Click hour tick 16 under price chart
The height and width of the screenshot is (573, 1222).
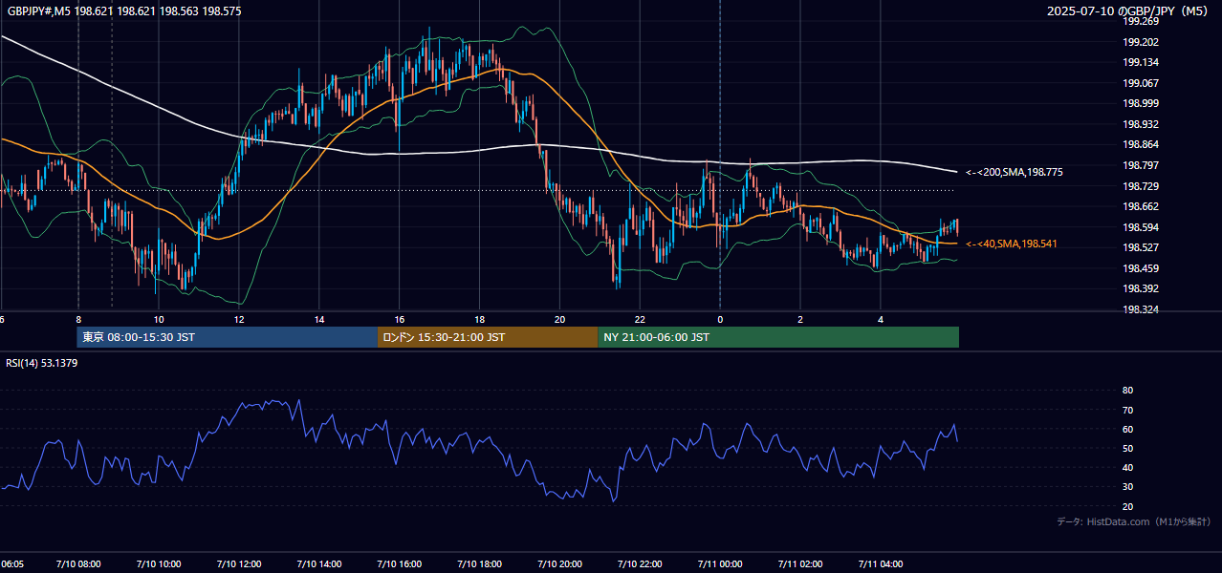(400, 319)
